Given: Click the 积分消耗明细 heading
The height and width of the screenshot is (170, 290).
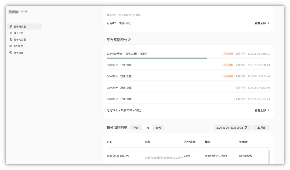Looking at the screenshot, I should 117,127.
